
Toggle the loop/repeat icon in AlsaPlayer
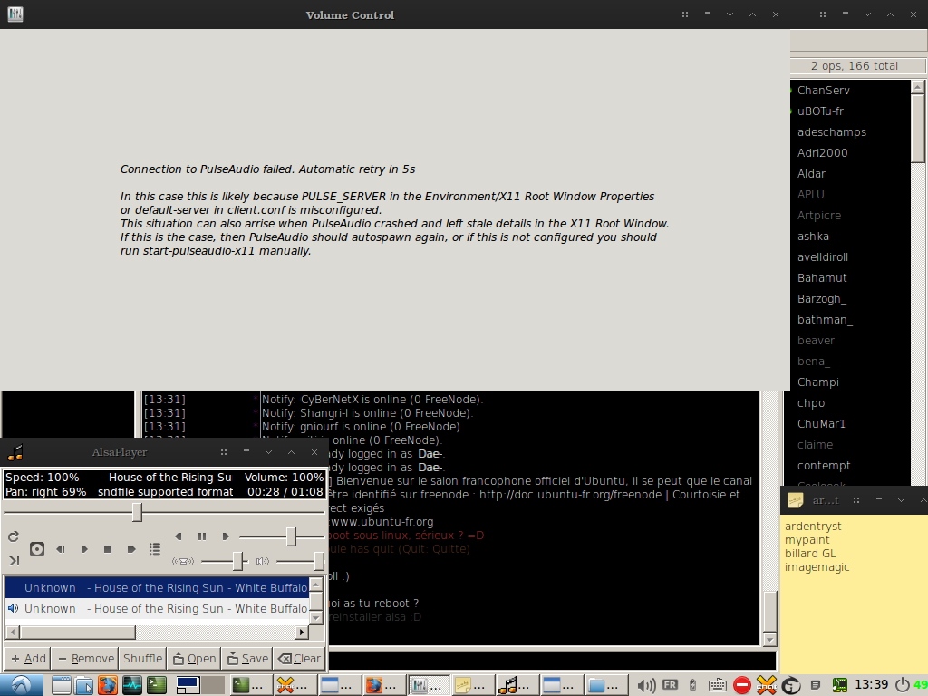(13, 536)
